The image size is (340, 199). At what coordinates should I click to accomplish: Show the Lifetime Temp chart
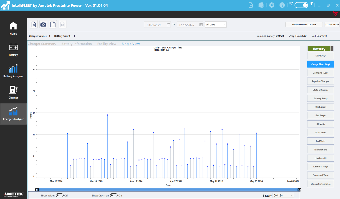320,167
